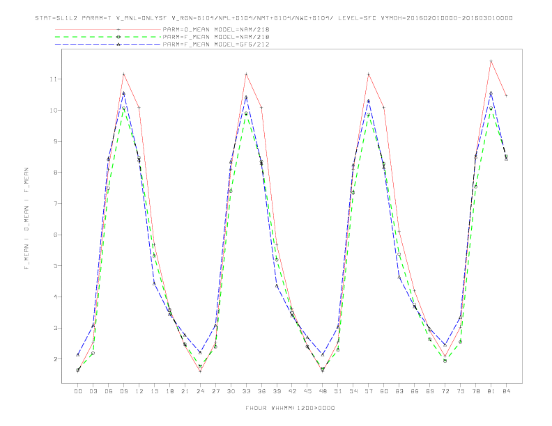Click x-axis forecast hour label 78
The height and width of the screenshot is (426, 552).
click(x=475, y=391)
